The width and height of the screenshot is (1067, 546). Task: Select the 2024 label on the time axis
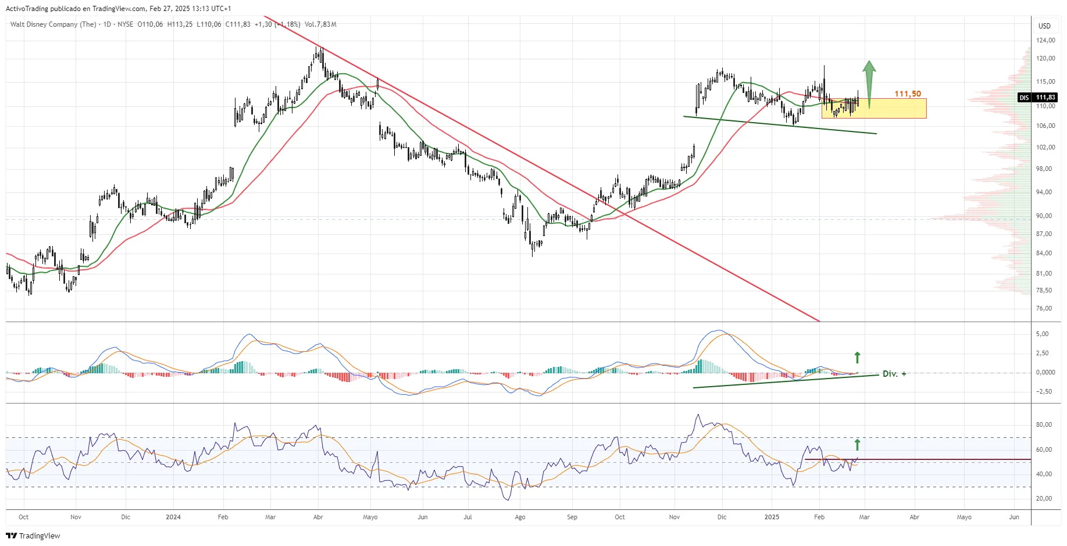(173, 517)
